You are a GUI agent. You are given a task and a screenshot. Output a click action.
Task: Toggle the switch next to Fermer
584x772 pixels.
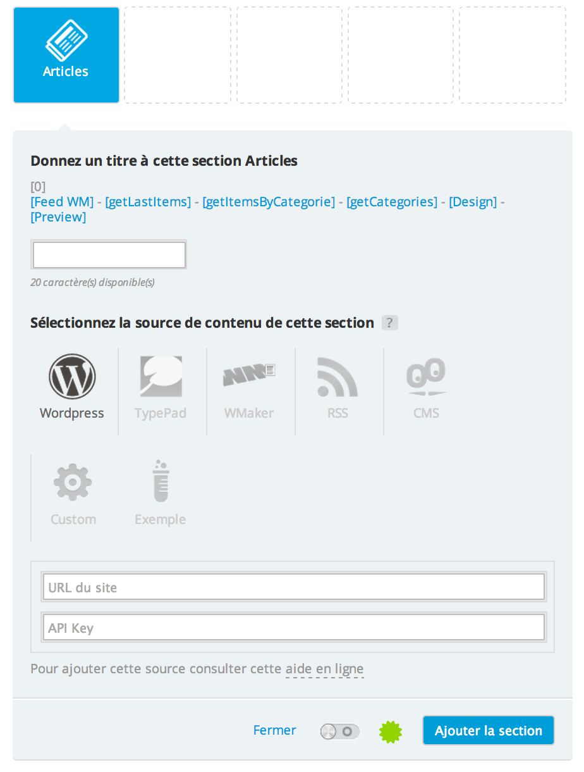click(340, 732)
